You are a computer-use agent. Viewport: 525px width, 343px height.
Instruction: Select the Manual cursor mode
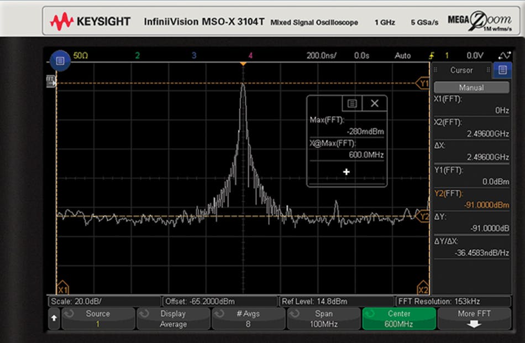point(471,87)
